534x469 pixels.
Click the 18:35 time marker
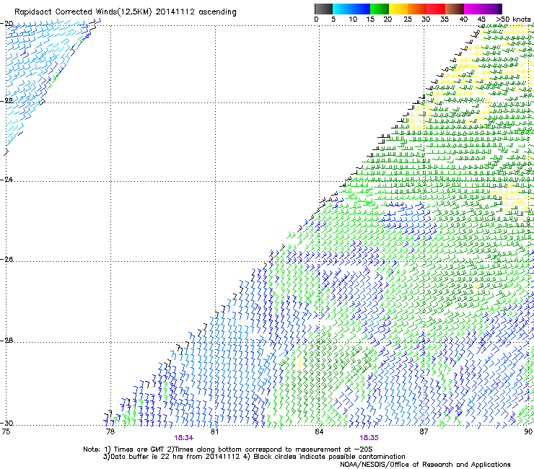[x=369, y=438]
